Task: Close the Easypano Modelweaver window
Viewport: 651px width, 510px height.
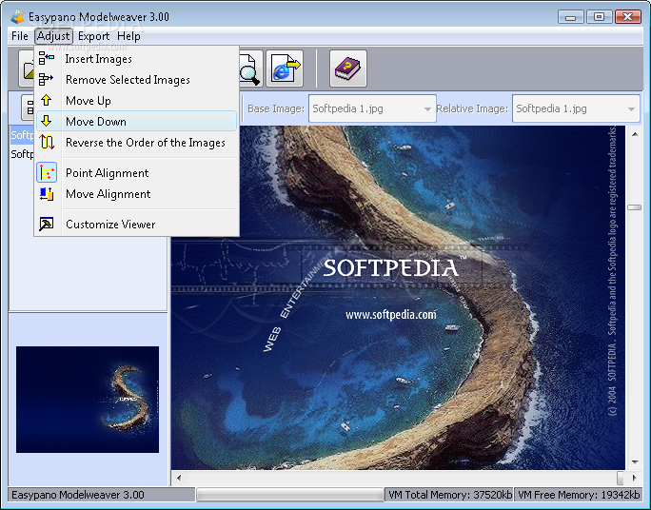Action: [x=628, y=16]
